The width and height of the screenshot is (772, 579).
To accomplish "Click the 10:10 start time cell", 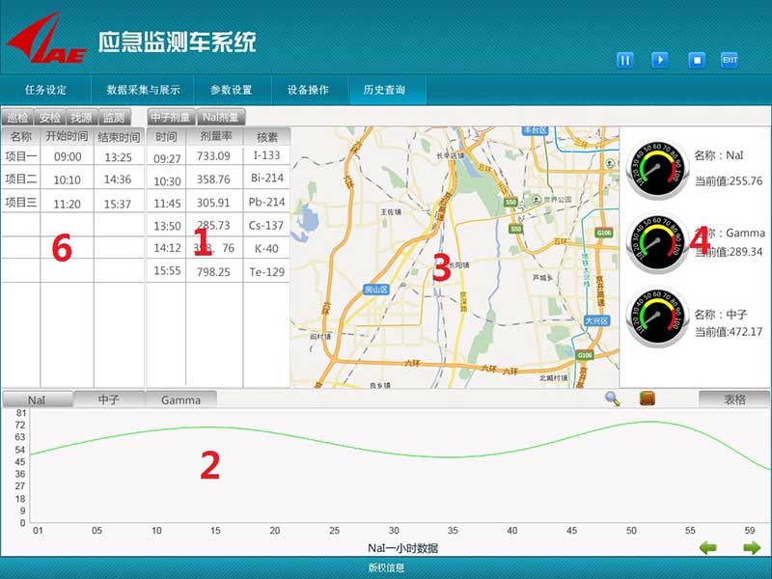I will [x=67, y=179].
